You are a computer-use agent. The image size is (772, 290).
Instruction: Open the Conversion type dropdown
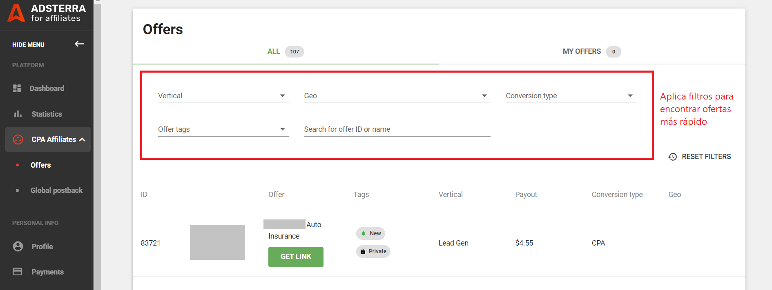[571, 96]
